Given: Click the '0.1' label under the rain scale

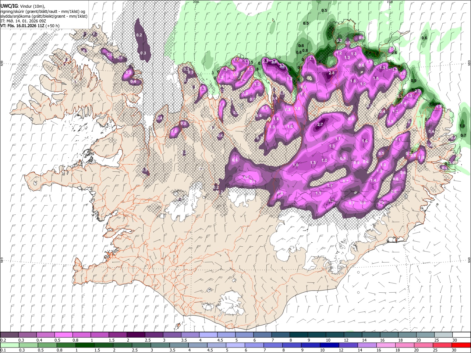Looking at the screenshot, I should tap(3, 350).
